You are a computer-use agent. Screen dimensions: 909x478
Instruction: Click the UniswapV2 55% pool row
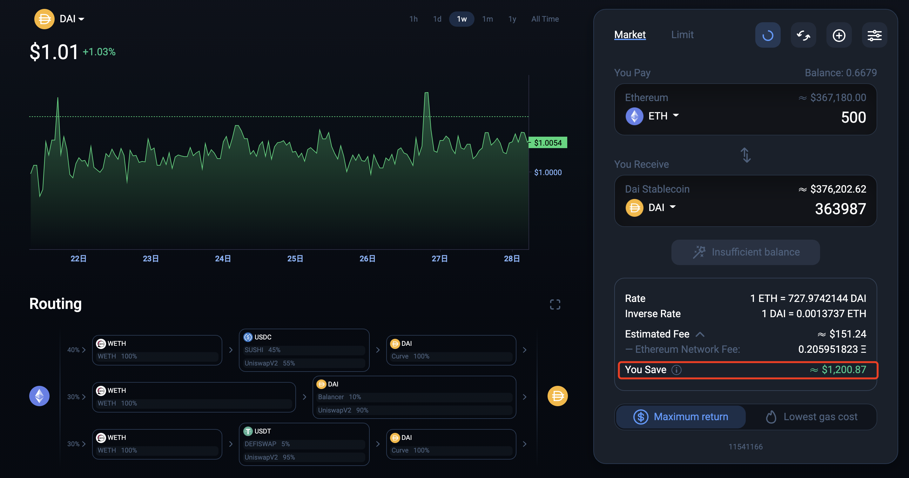[x=304, y=363]
